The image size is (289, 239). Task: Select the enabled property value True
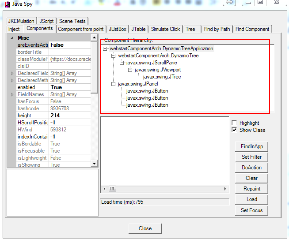[x=56, y=87]
